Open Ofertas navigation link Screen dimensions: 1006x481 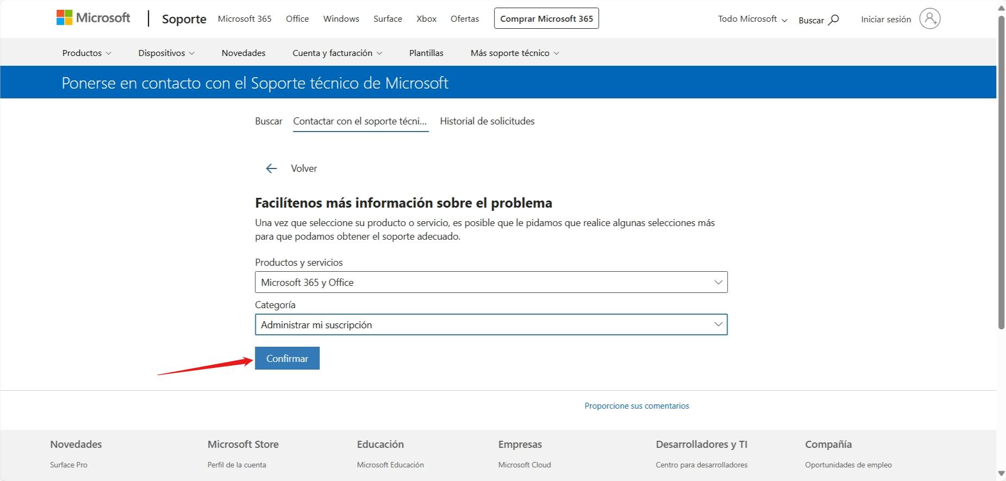[x=465, y=18]
